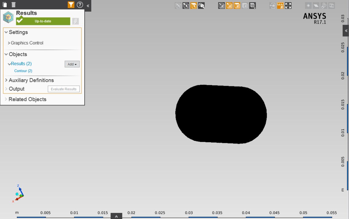Expand Graphics Control
Image resolution: width=349 pixels, height=219 pixels.
[9, 43]
